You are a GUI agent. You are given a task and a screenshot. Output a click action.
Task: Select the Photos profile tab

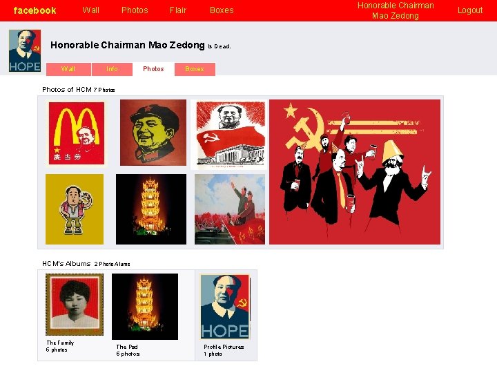tap(153, 69)
